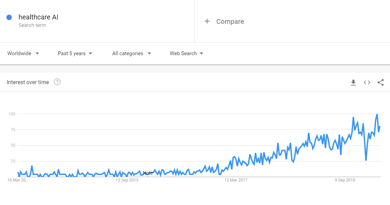Screen dimensions: 390x205
Task: Click the Interest over time heading
Action: (x=28, y=82)
